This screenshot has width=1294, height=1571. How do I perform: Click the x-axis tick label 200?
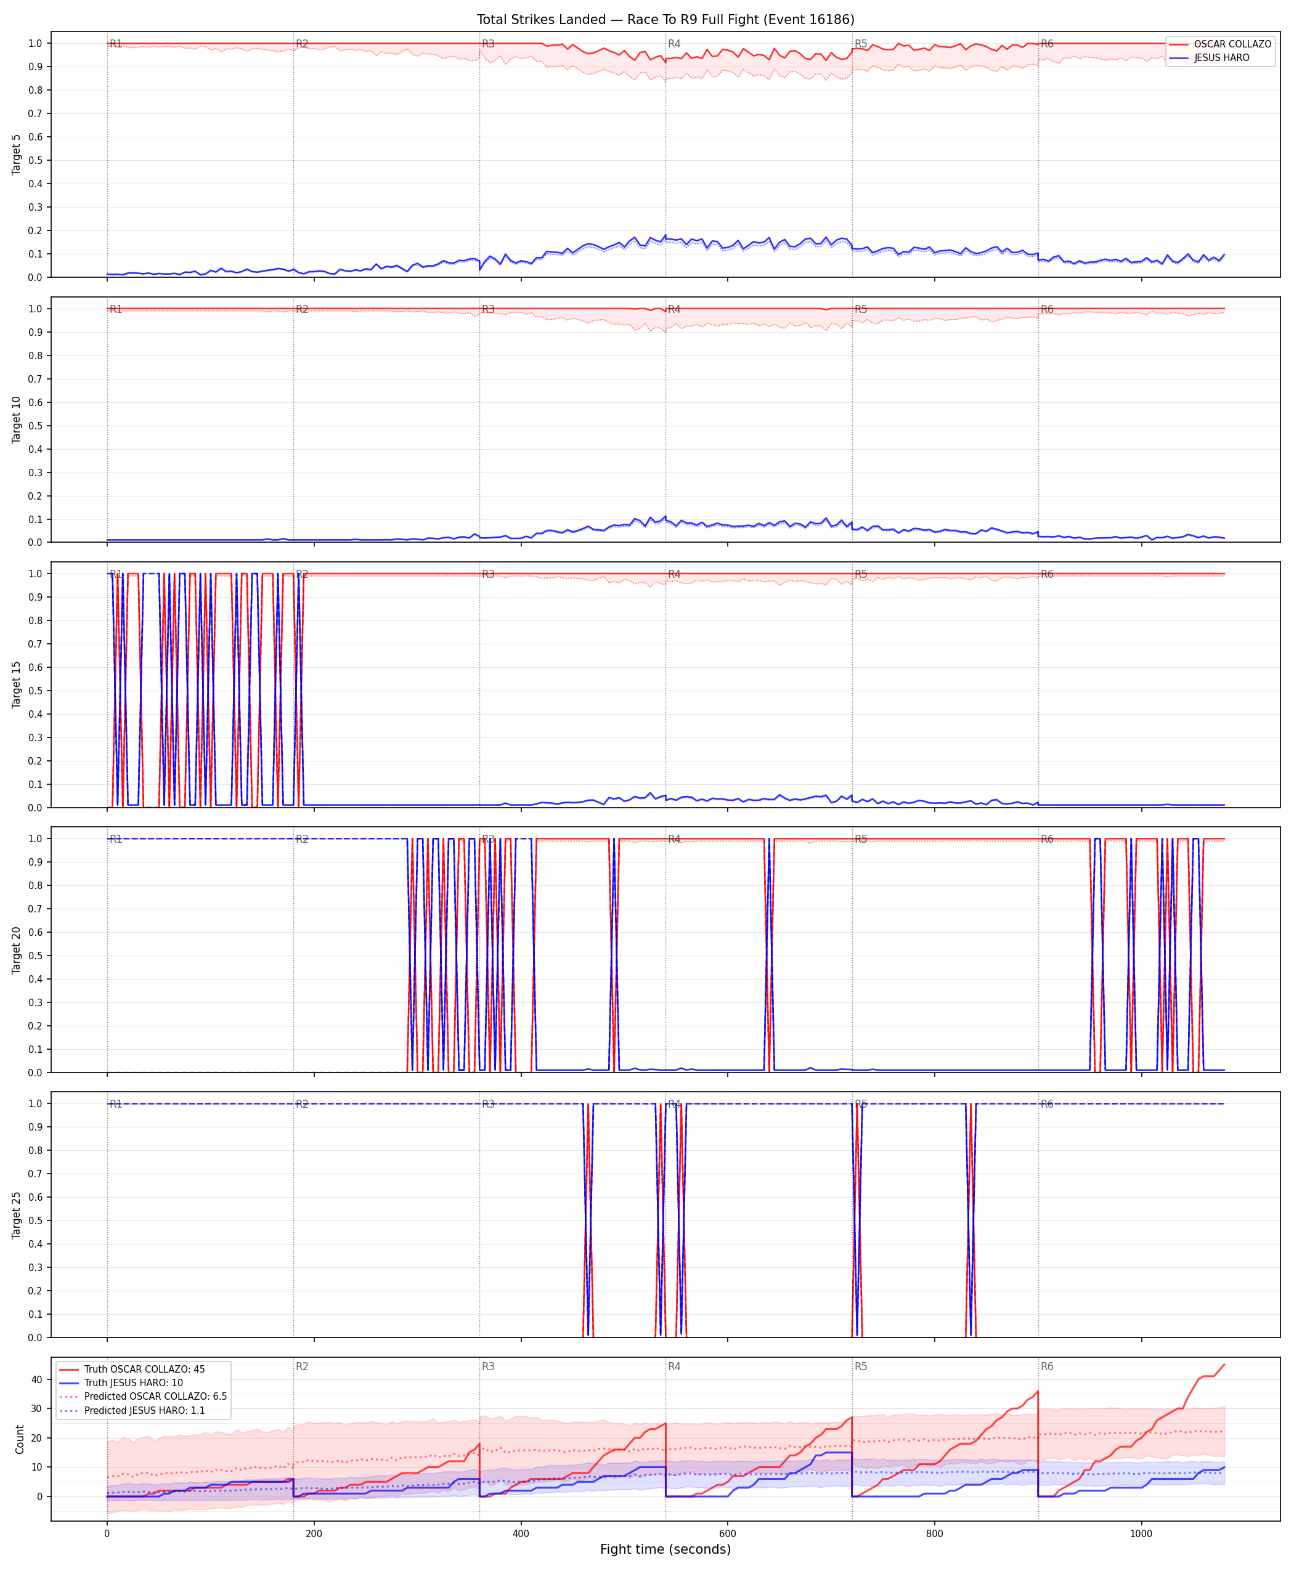(314, 1533)
